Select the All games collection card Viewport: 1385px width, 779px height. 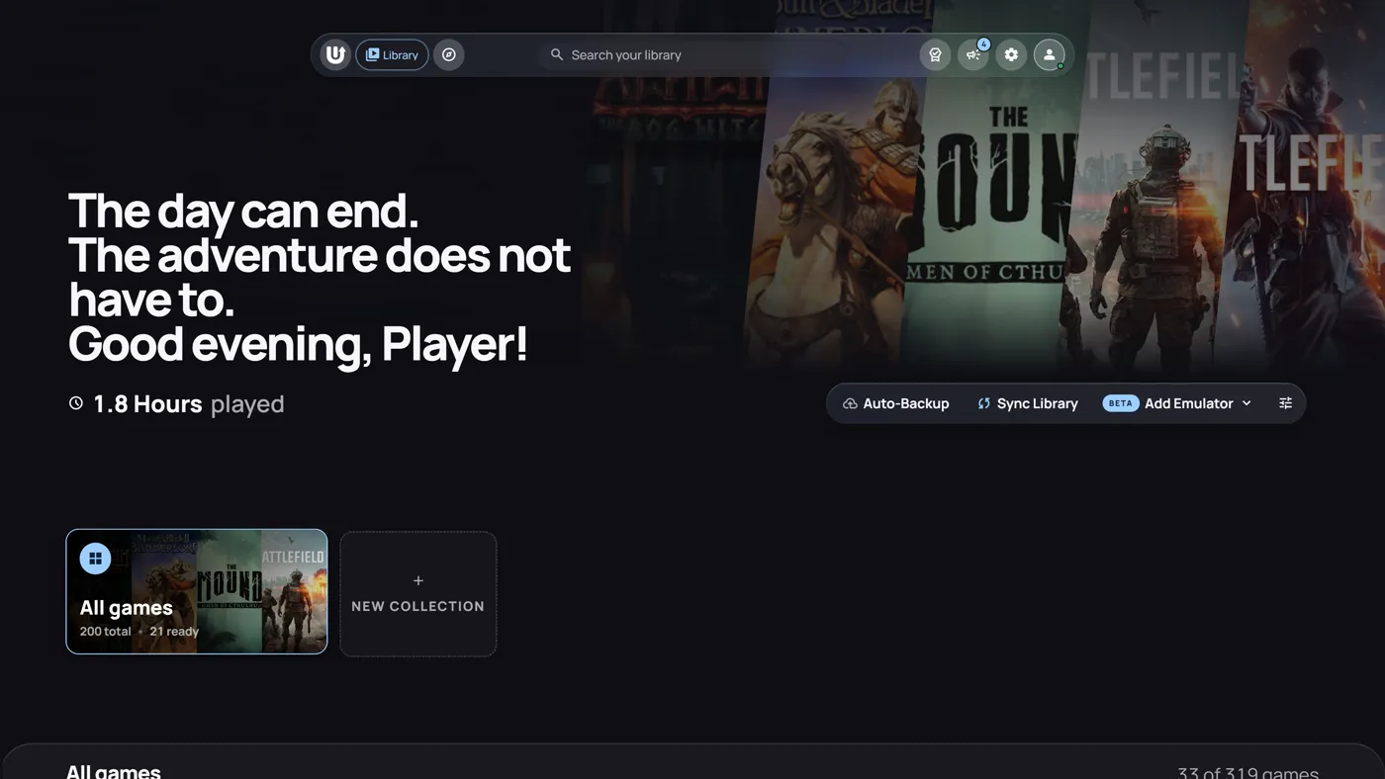pos(197,591)
